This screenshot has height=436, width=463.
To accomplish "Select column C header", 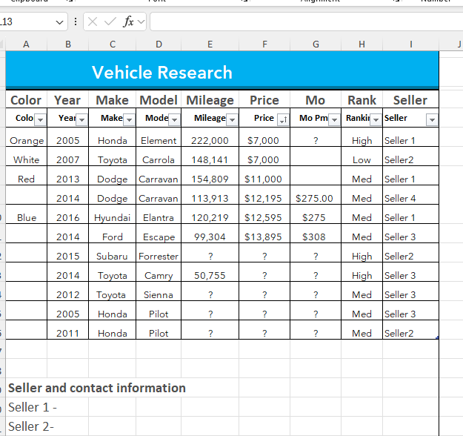I will [112, 44].
